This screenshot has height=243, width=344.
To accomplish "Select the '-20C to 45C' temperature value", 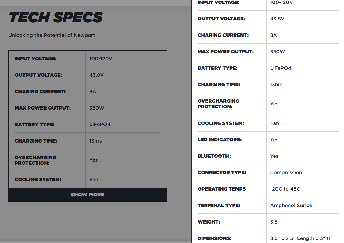I will (x=285, y=189).
